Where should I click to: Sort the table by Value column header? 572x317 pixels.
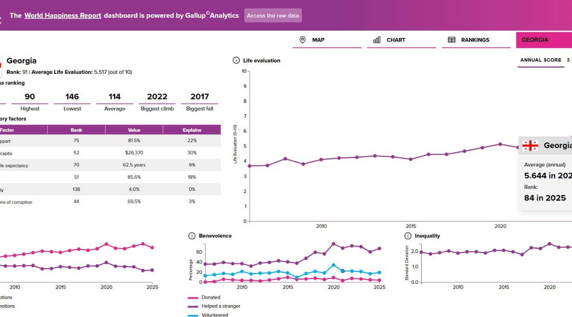(134, 130)
